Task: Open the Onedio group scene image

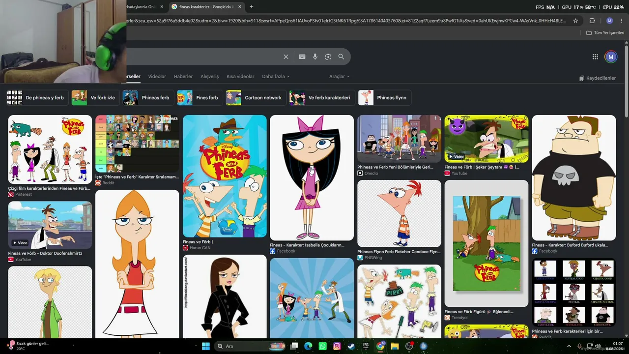Action: click(x=399, y=139)
